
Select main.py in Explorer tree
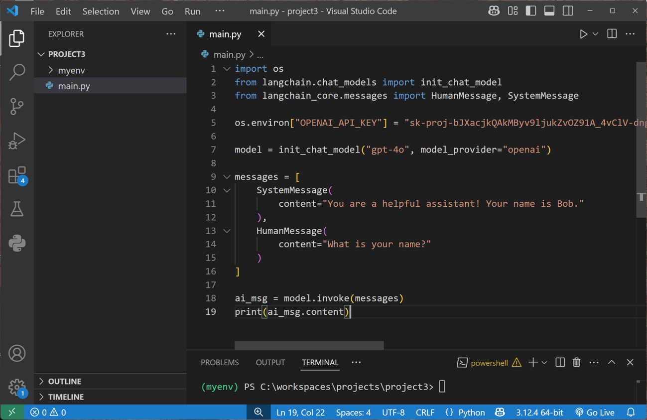point(110,86)
